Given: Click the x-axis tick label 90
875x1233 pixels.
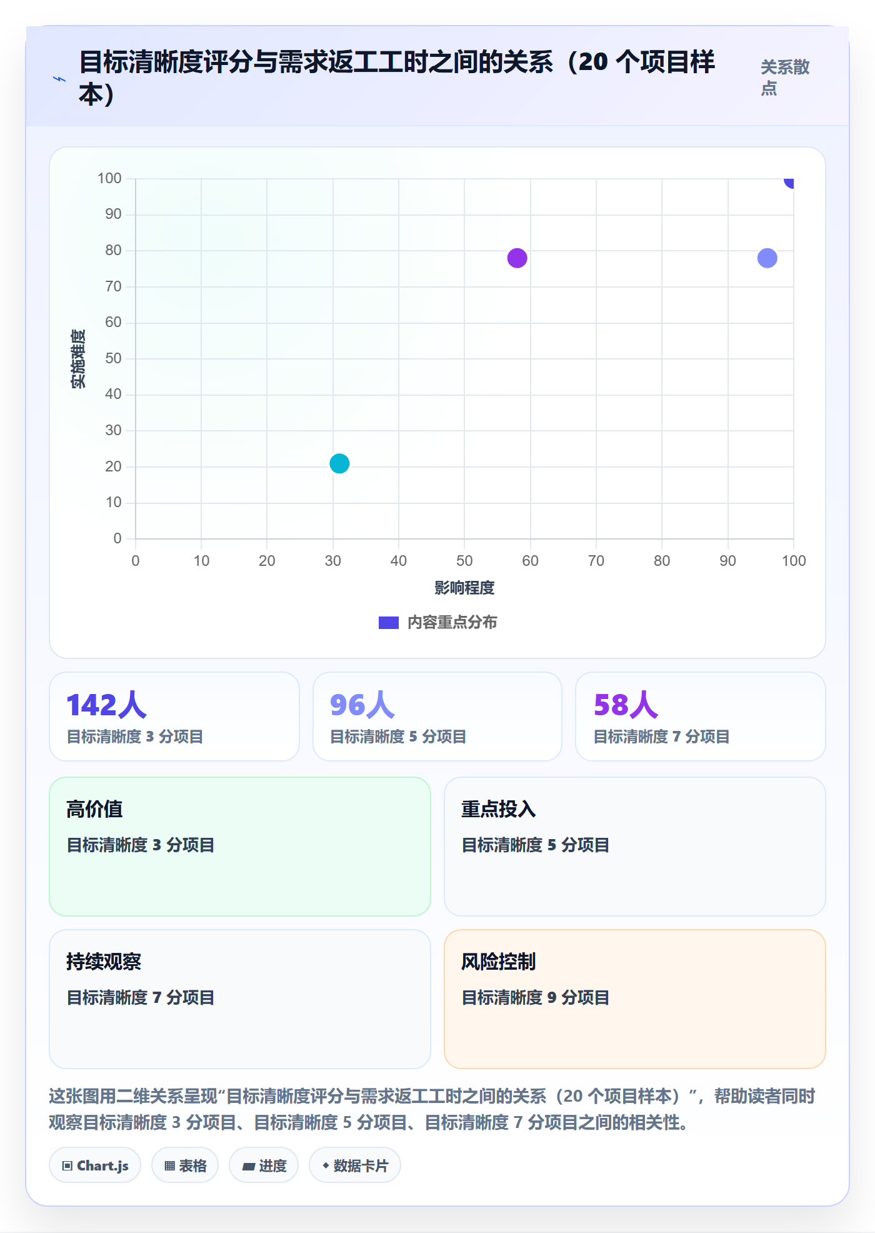Looking at the screenshot, I should pos(727,561).
